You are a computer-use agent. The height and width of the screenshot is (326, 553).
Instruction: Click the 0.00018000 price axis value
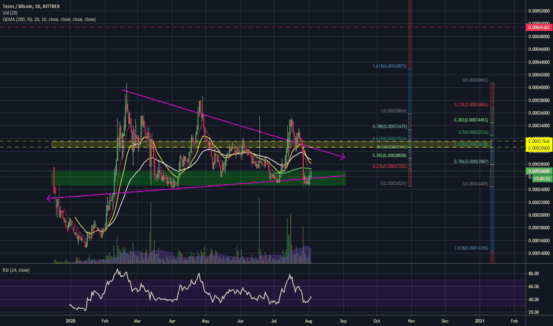click(539, 228)
